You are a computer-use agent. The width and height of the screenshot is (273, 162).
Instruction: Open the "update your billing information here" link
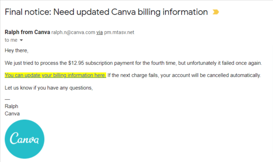pos(55,75)
